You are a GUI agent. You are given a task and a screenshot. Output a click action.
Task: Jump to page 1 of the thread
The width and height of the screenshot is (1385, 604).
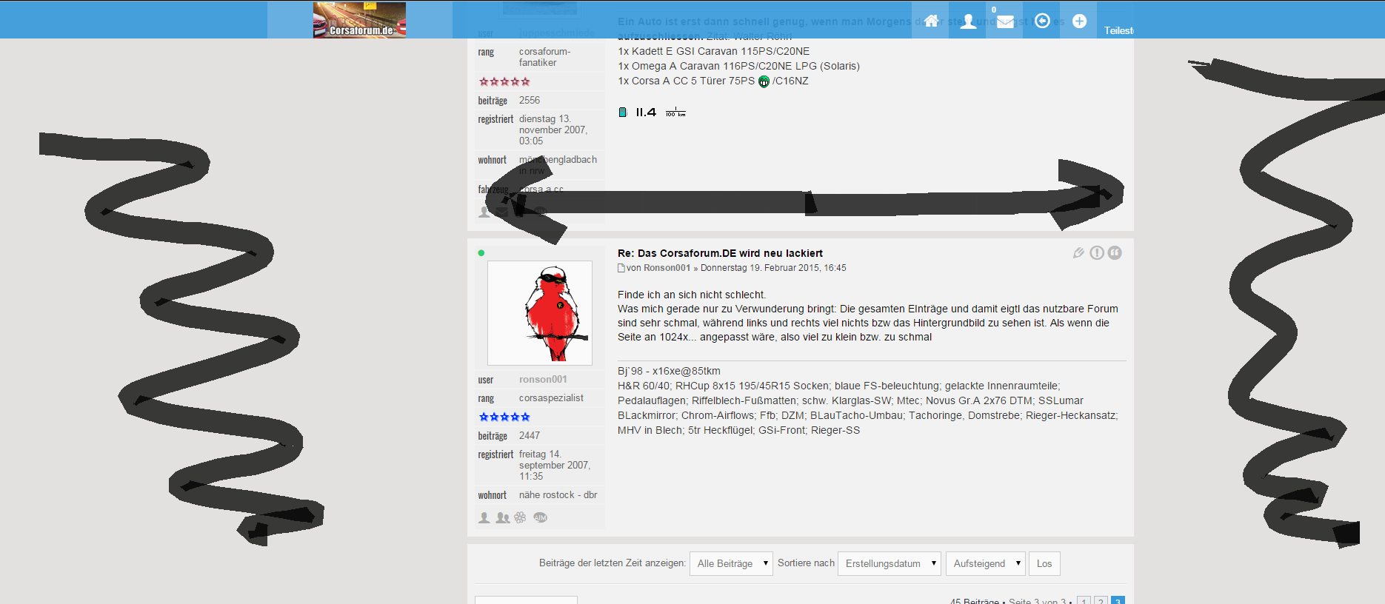pyautogui.click(x=1084, y=601)
